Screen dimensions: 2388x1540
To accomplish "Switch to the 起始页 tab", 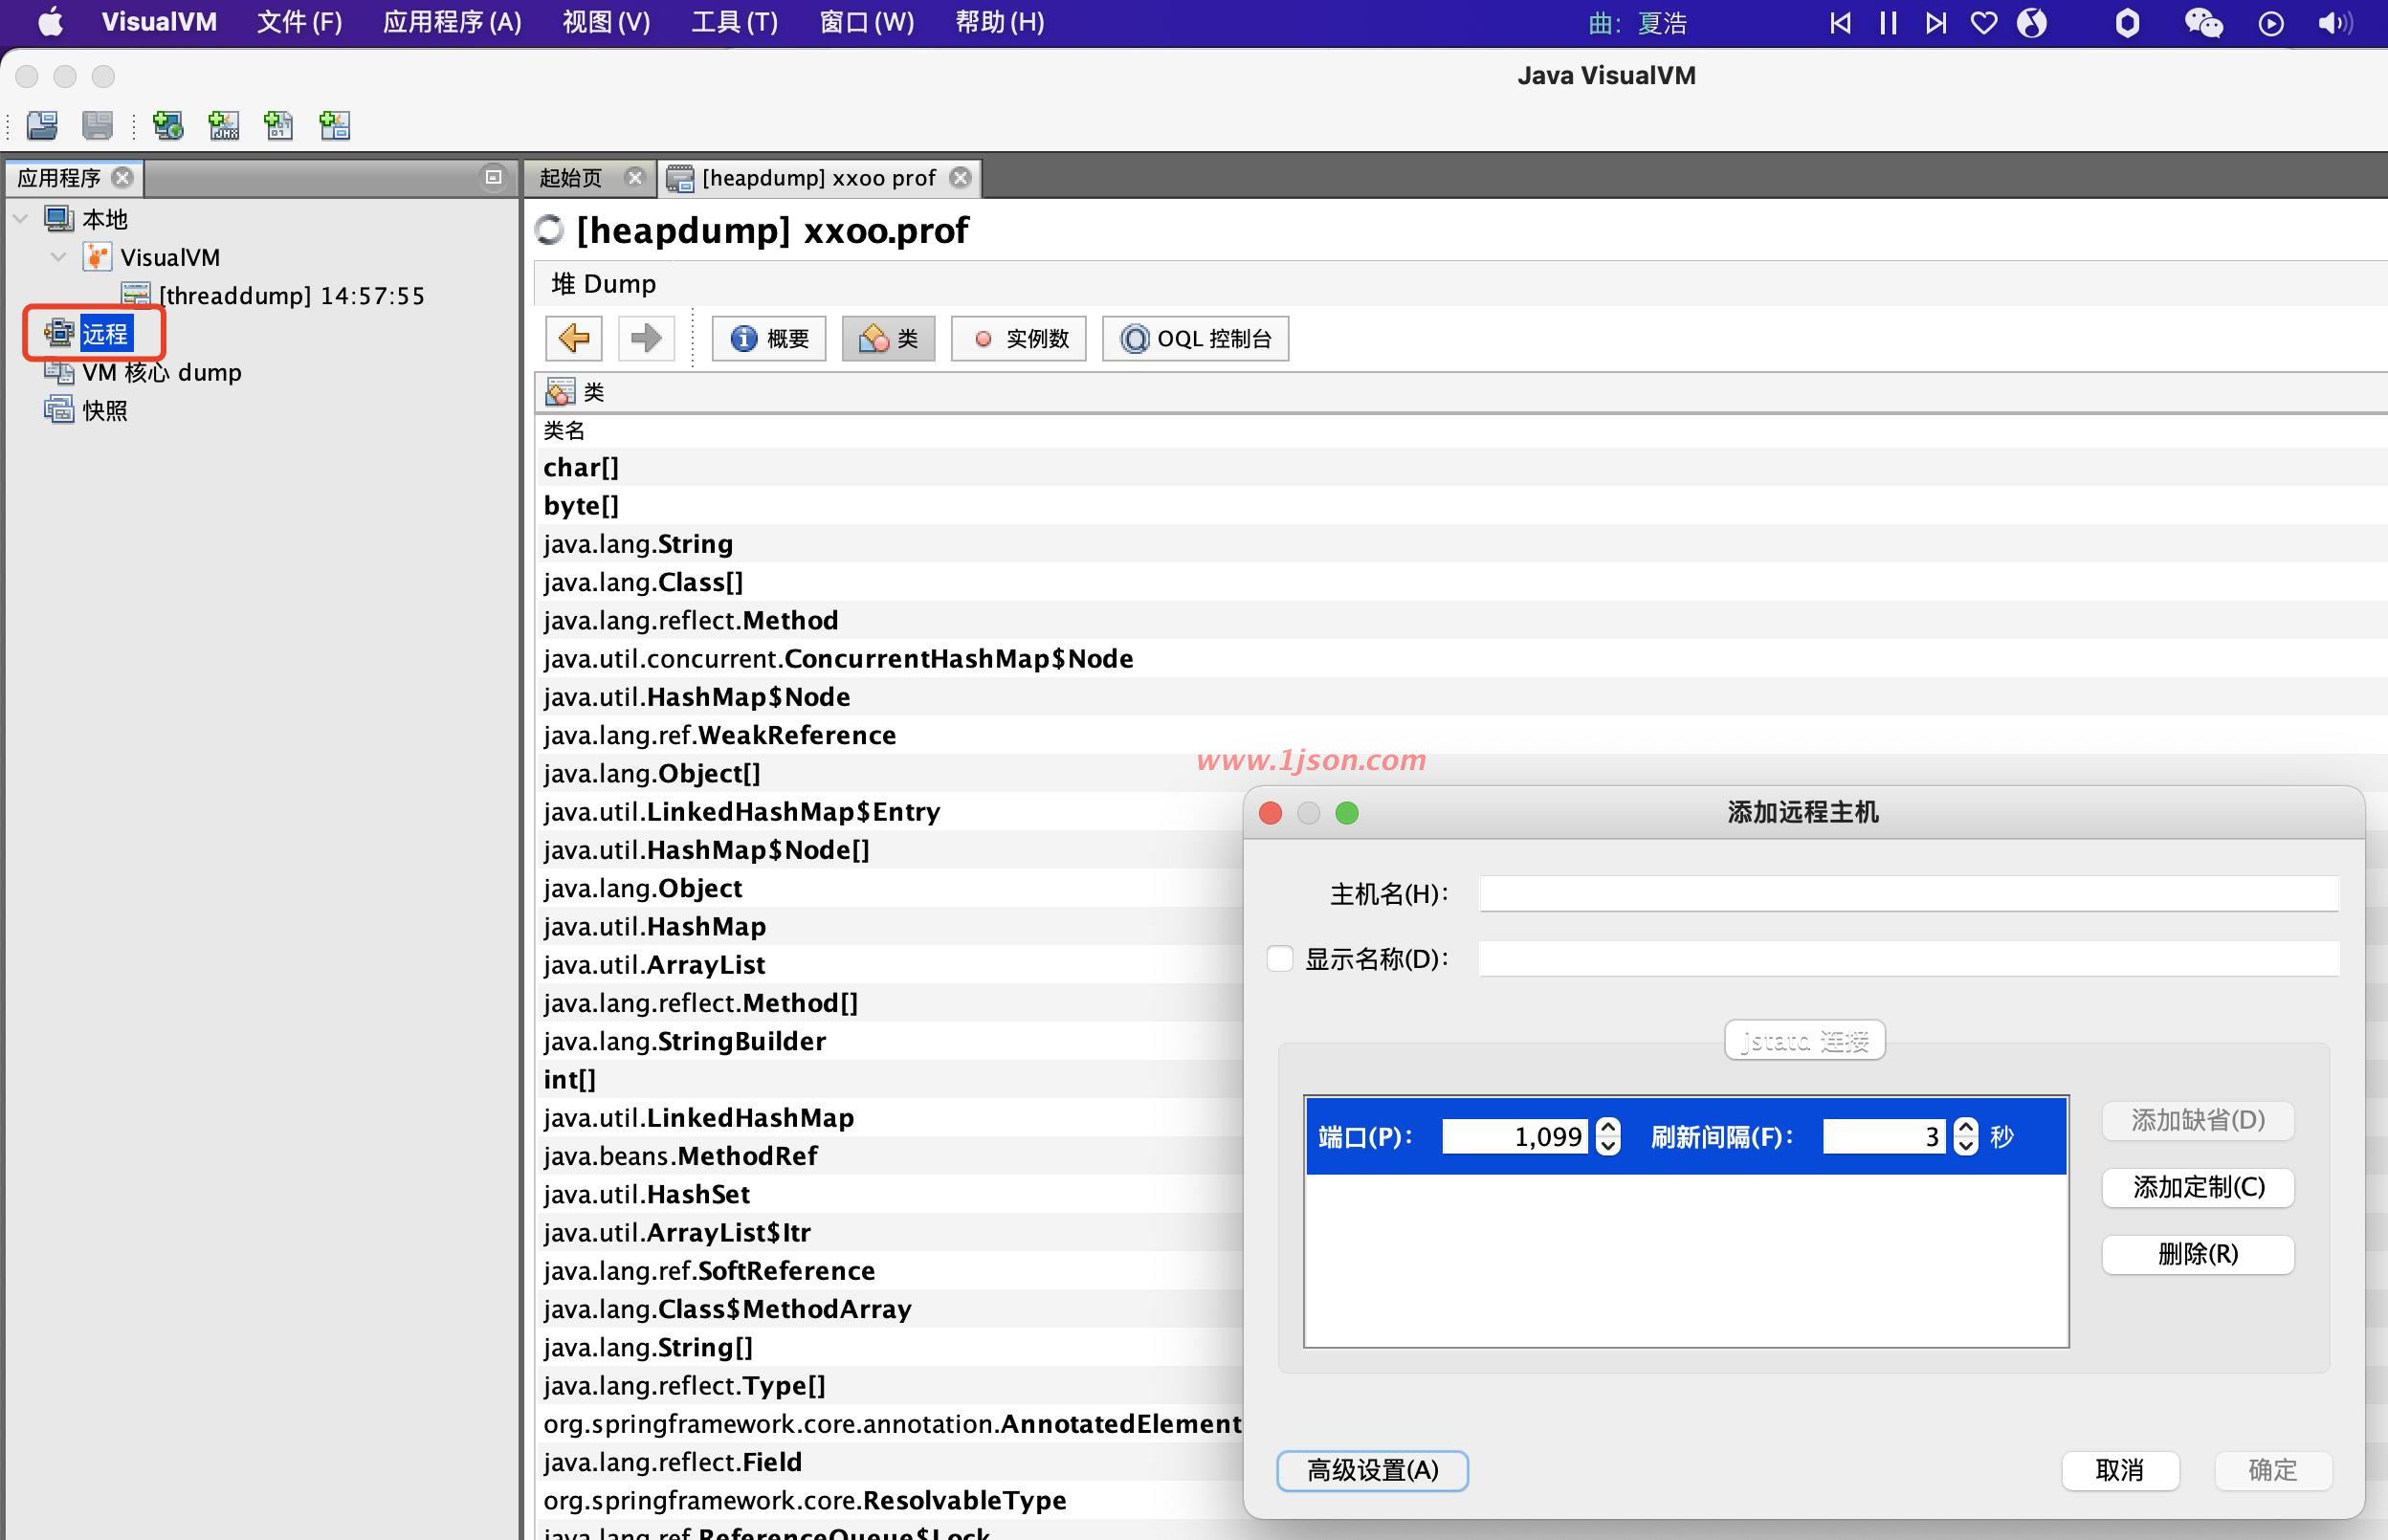I will pyautogui.click(x=572, y=178).
